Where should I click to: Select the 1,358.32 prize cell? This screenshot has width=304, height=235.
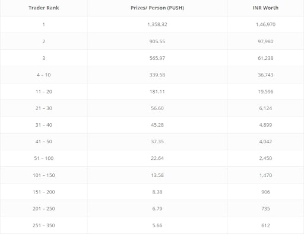(157, 24)
